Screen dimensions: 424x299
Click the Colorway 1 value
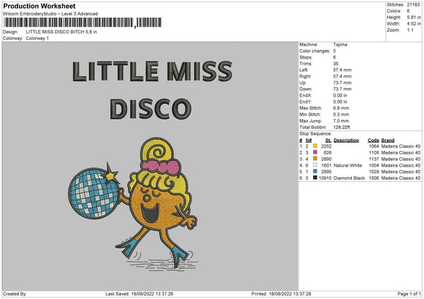tap(37, 38)
